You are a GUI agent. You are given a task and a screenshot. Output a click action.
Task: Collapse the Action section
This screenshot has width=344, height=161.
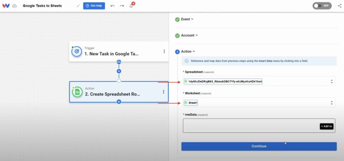point(188,51)
